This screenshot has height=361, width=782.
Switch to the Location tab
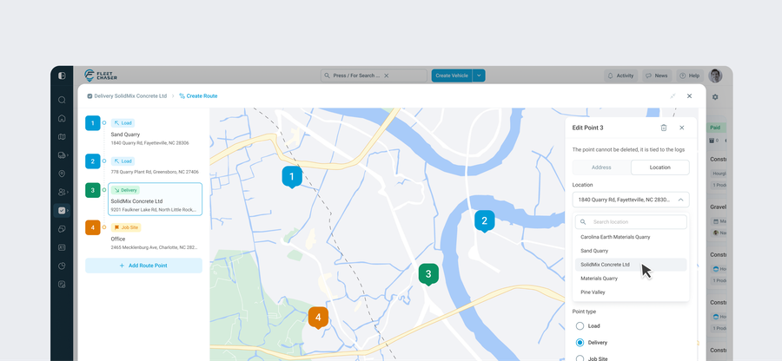659,167
